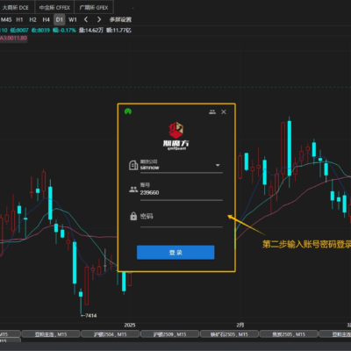This screenshot has height=351, width=351.
Task: Click the left arrow chevron in timeframe bar
Action: point(86,19)
